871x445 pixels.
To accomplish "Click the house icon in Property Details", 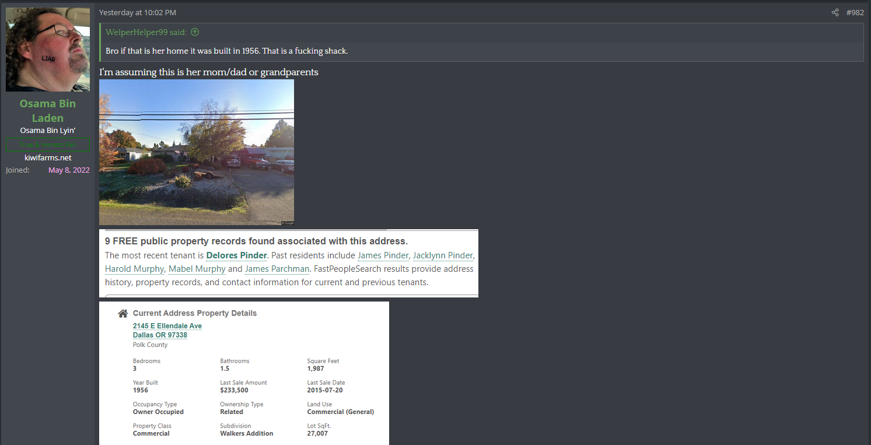I will click(123, 313).
